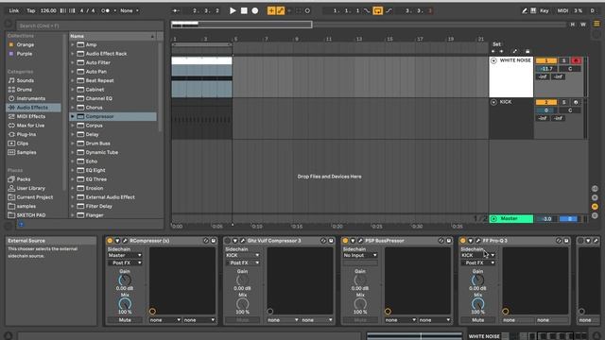605x340 pixels.
Task: Click the Punch-Out switch icon
Action: click(x=389, y=10)
